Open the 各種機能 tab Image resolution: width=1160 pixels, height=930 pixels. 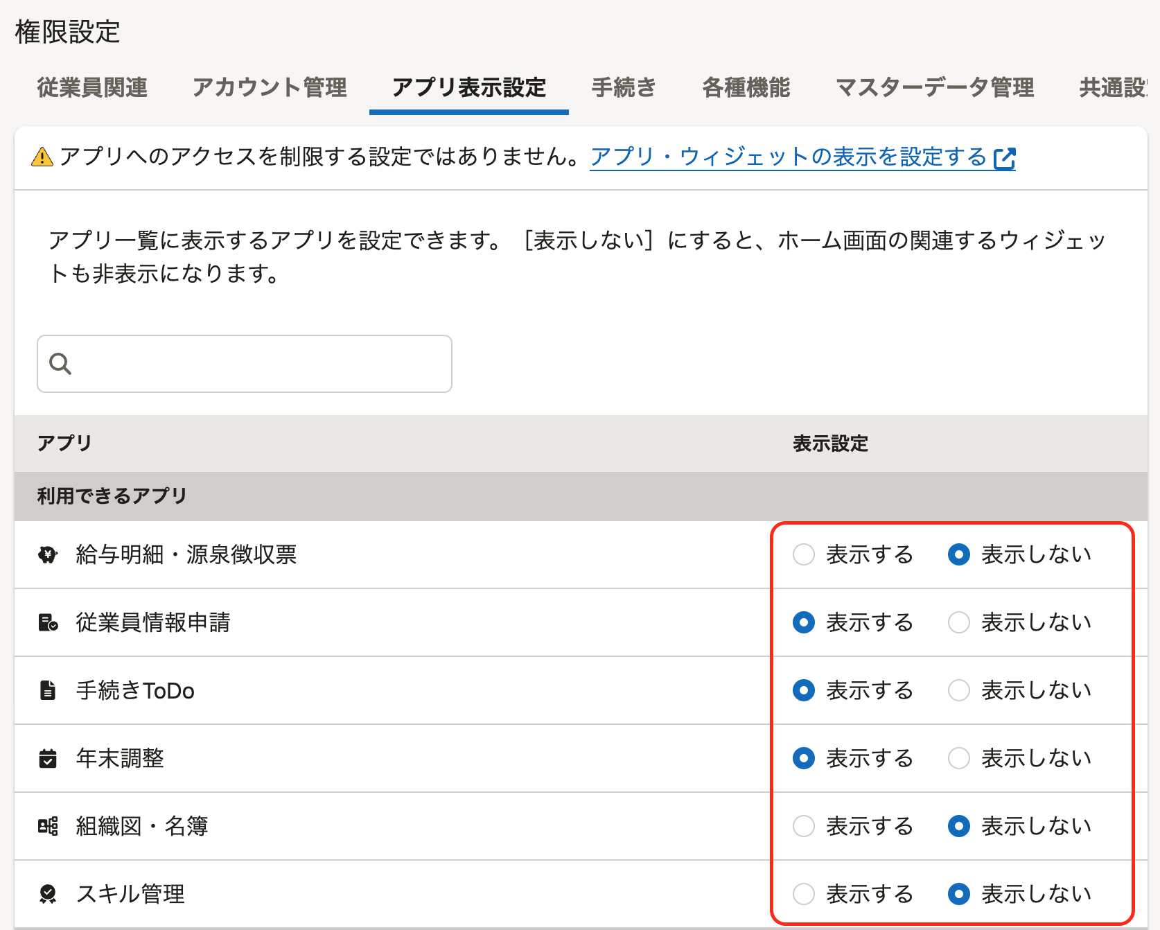tap(746, 87)
